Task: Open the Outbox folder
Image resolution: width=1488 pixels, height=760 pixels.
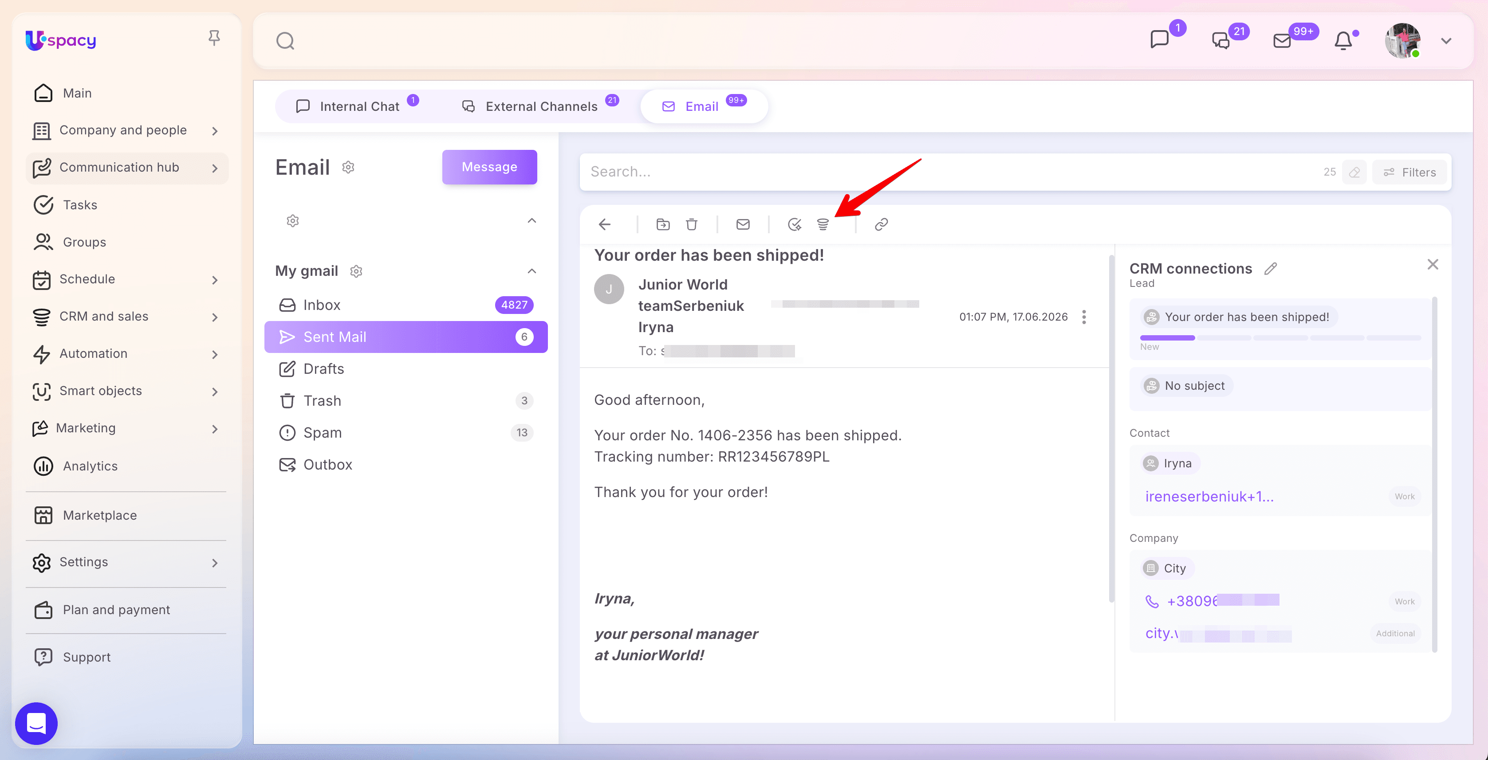Action: click(405, 465)
